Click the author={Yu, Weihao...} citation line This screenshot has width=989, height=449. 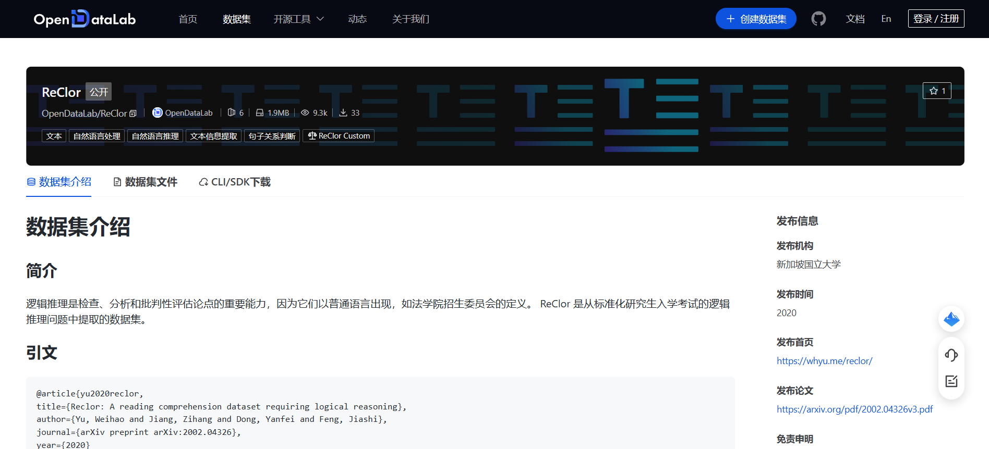(x=212, y=419)
